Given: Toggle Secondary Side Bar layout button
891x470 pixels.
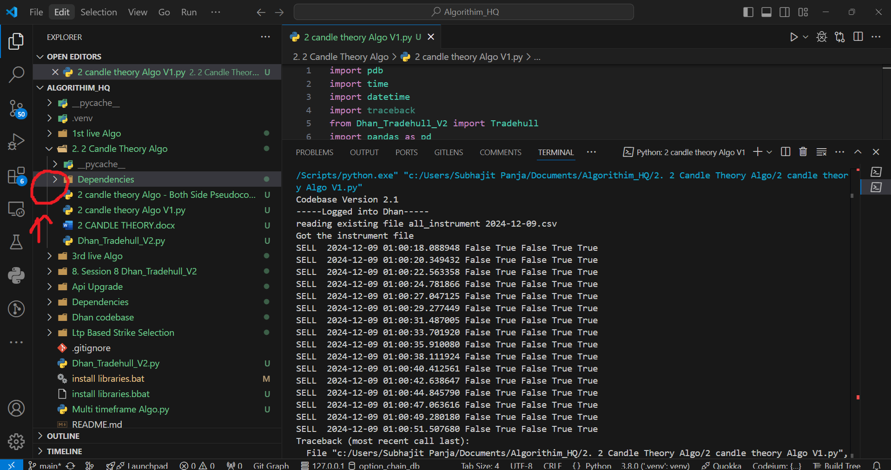Looking at the screenshot, I should [785, 12].
